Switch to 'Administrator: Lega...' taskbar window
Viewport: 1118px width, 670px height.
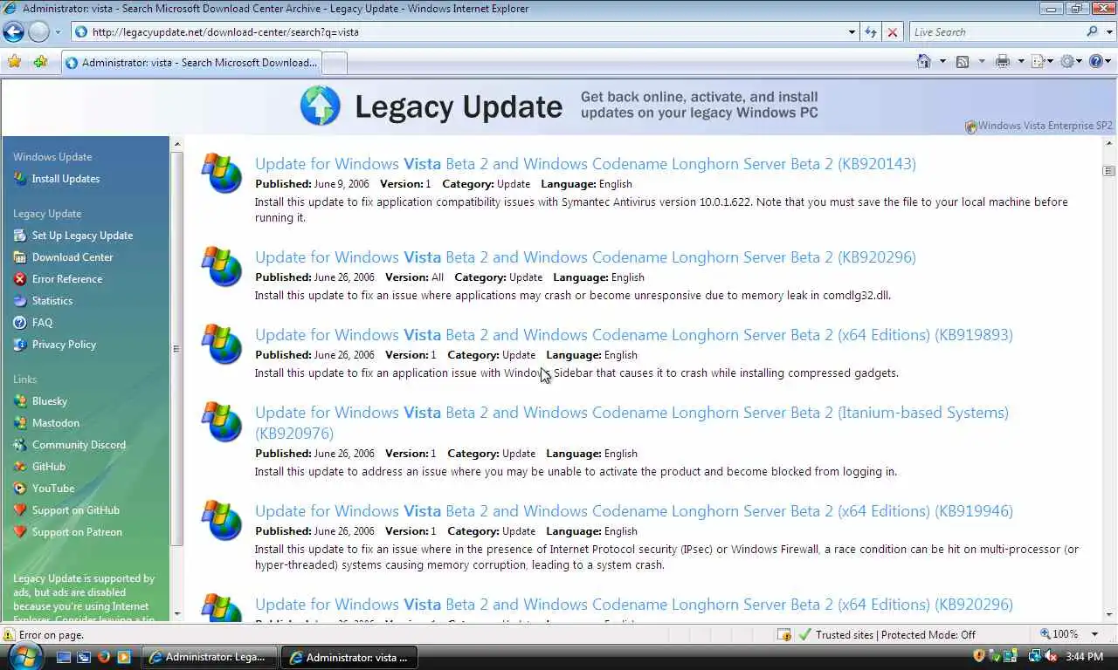click(210, 657)
